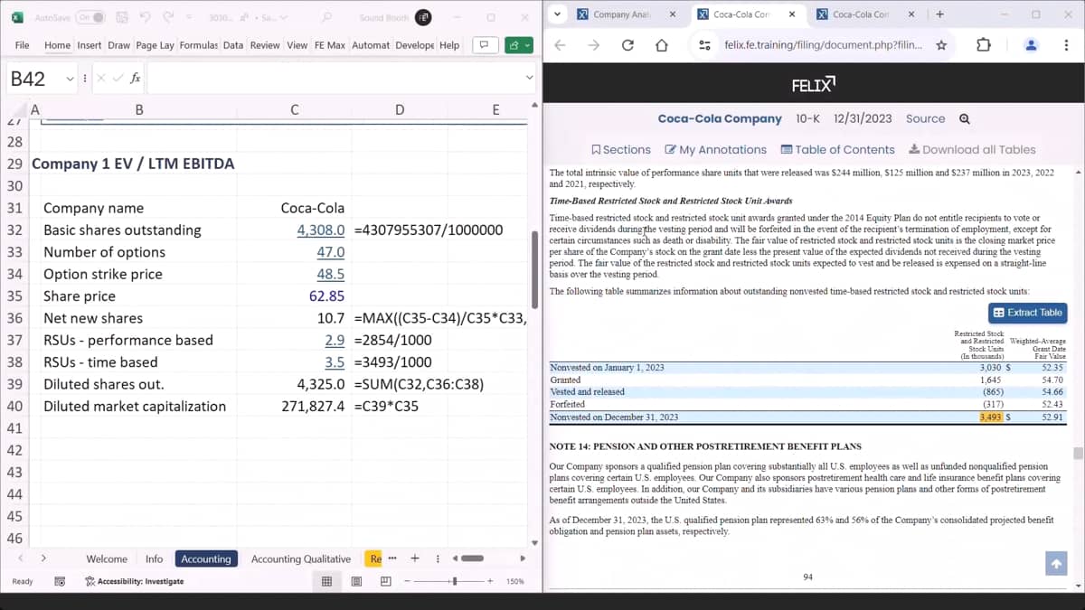Open the Table of Contents link
This screenshot has height=610, width=1085.
[x=838, y=150]
